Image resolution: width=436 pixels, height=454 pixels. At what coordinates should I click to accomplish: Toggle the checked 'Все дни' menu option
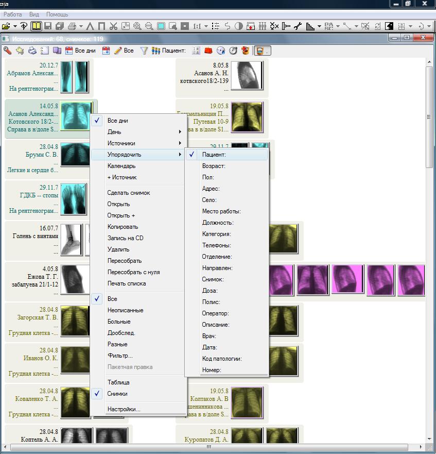pos(117,121)
